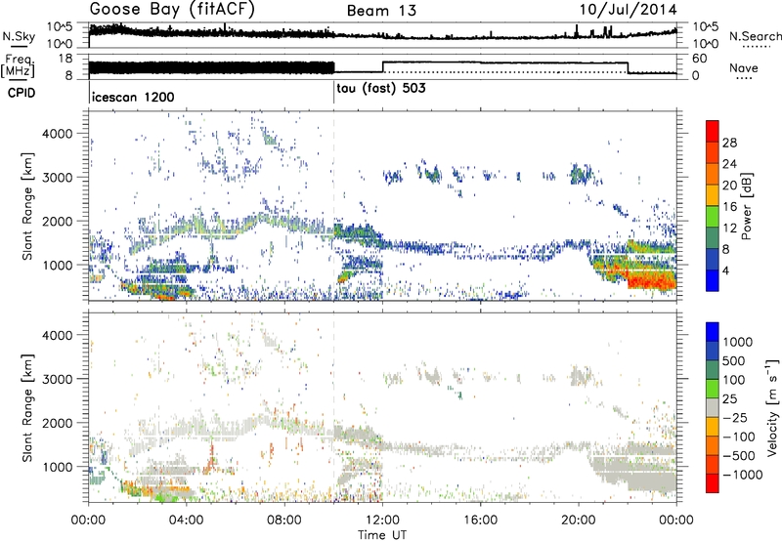This screenshot has height=541, width=782.
Task: Click the '04:00' time axis tick
Action: coord(186,520)
